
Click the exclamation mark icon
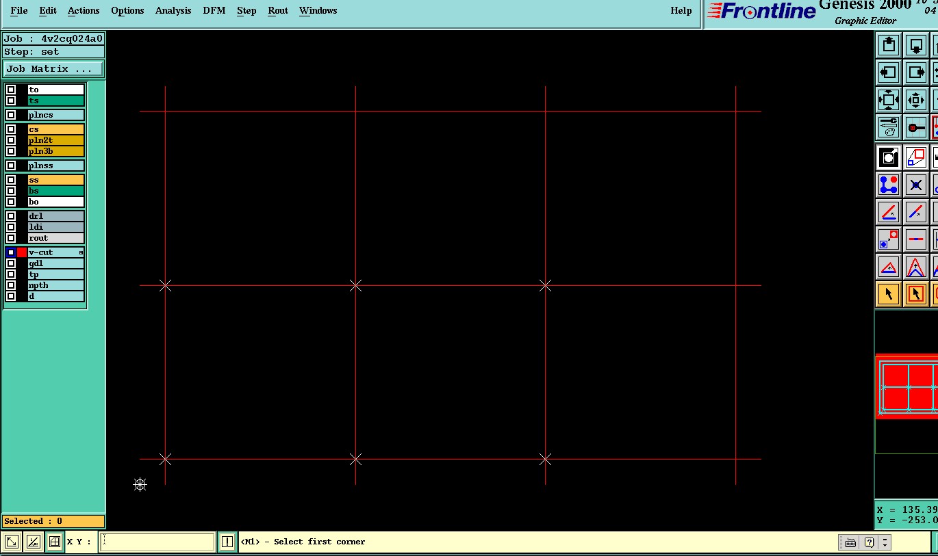point(227,542)
